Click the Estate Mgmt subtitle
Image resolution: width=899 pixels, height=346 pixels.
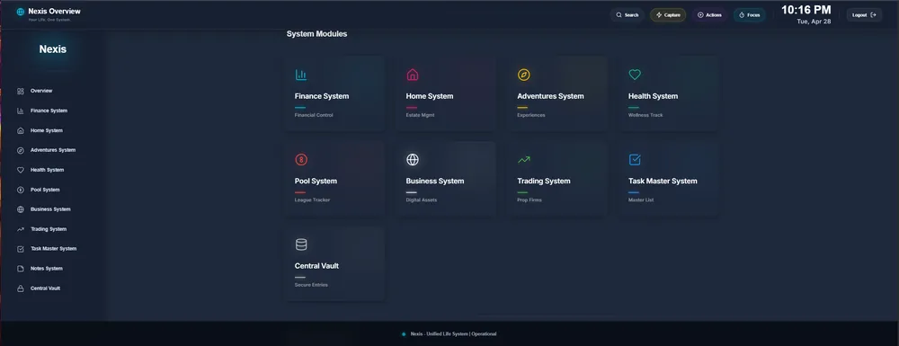420,115
